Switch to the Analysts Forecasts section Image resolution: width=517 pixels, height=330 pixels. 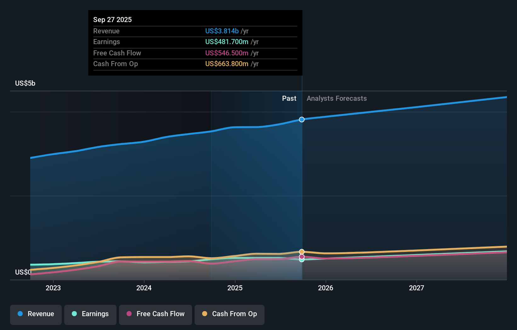336,98
